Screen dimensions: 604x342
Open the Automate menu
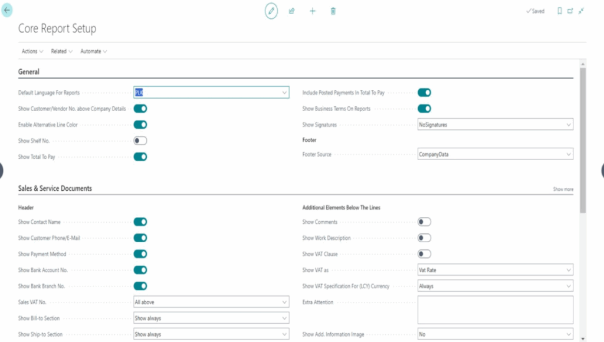tap(93, 51)
